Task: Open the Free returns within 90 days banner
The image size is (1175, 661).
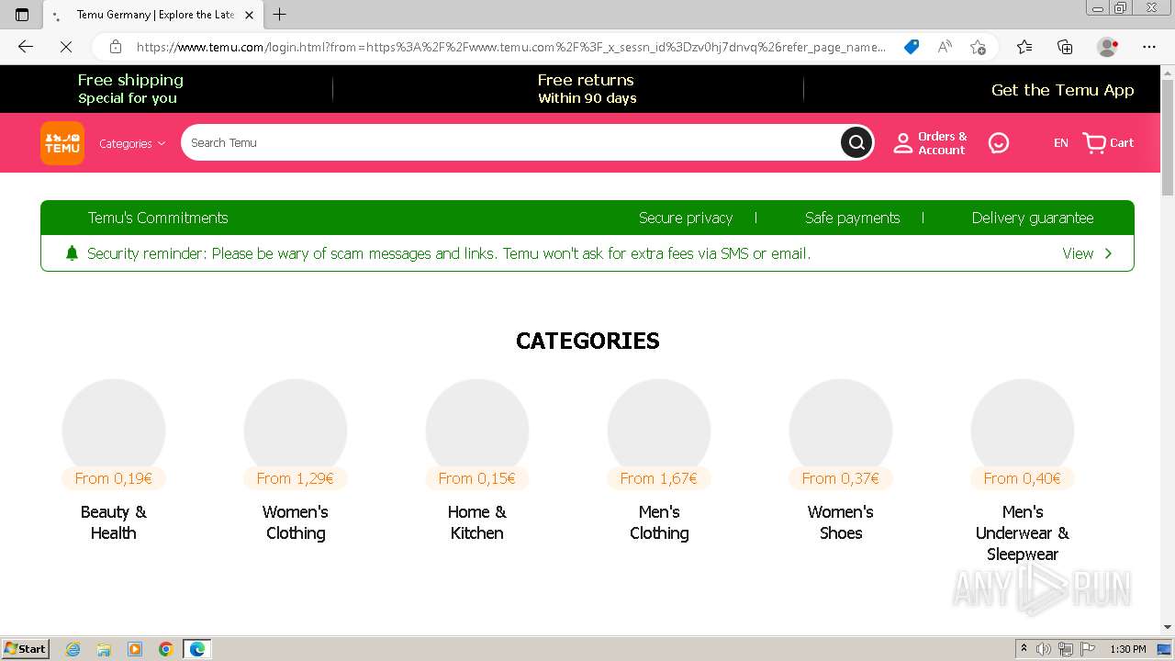Action: [587, 89]
